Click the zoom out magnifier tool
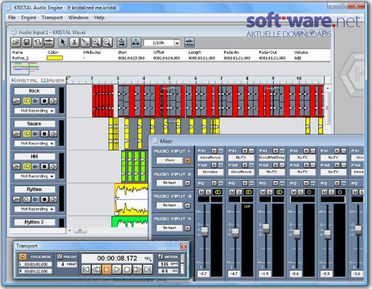372x289 pixels. (x=107, y=43)
